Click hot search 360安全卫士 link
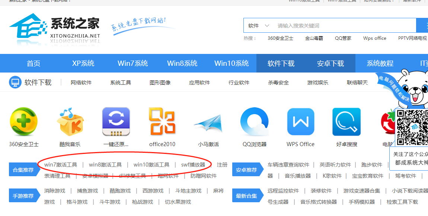 pos(280,38)
